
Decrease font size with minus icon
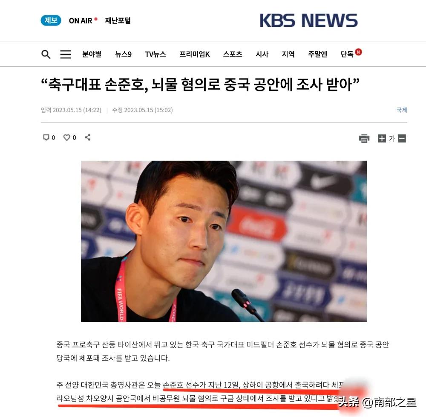[x=402, y=139]
